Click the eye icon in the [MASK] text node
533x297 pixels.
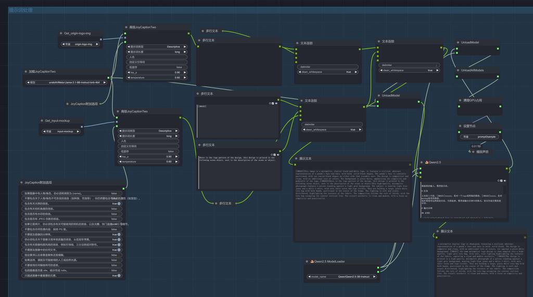click(276, 103)
